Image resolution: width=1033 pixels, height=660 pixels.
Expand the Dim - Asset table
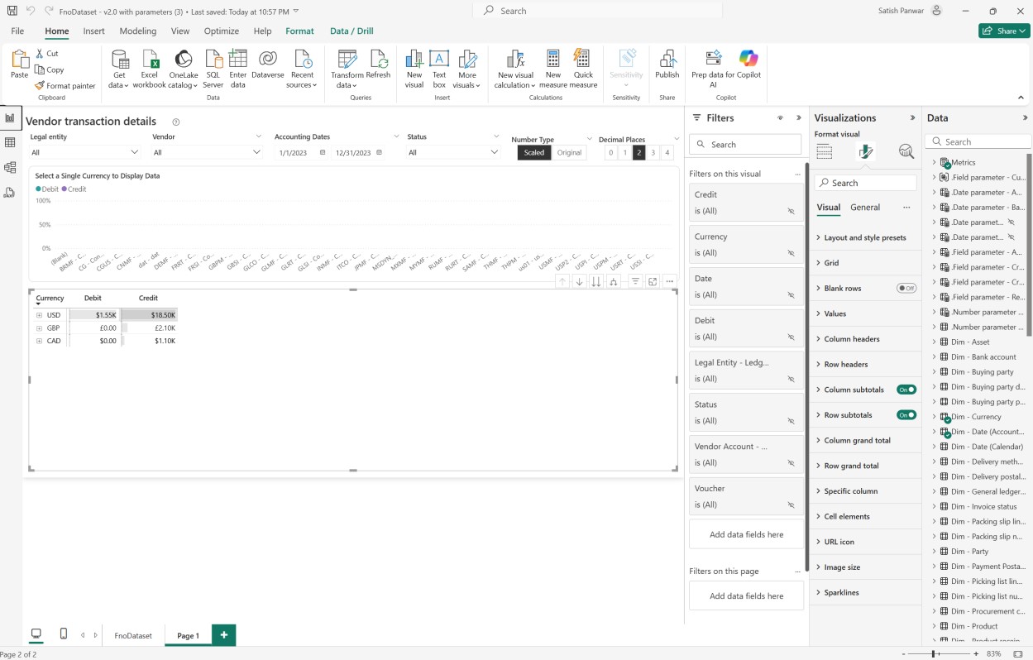(934, 342)
